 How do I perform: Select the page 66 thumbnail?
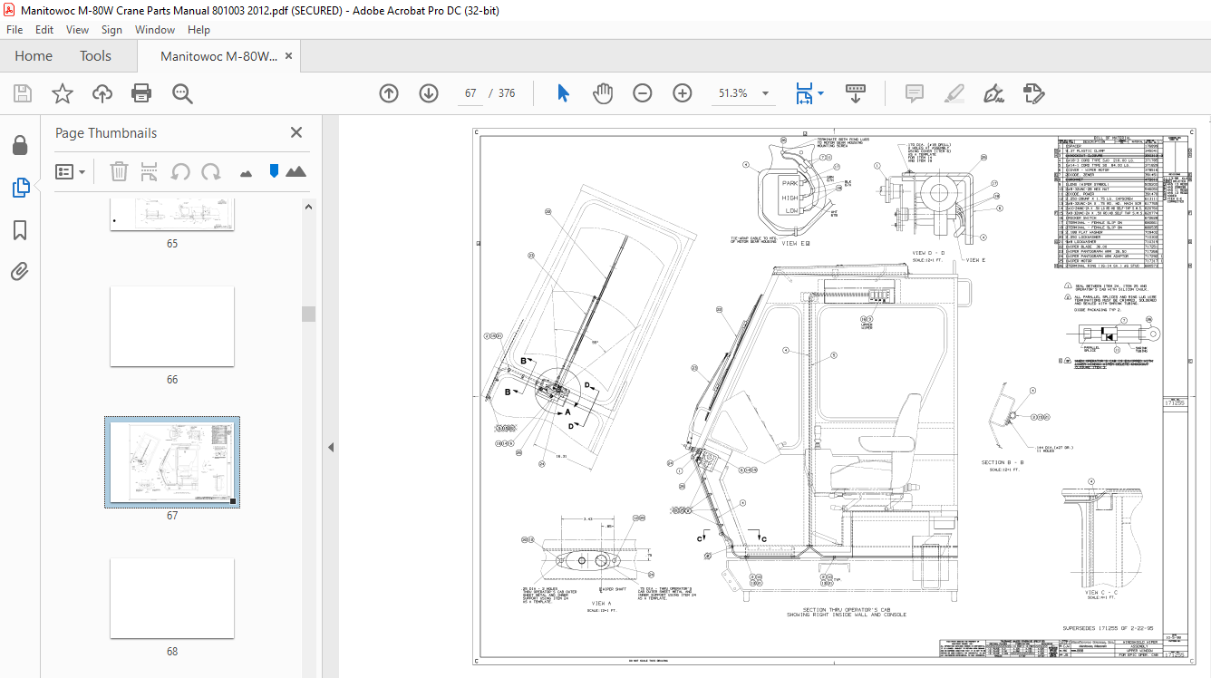(x=172, y=326)
